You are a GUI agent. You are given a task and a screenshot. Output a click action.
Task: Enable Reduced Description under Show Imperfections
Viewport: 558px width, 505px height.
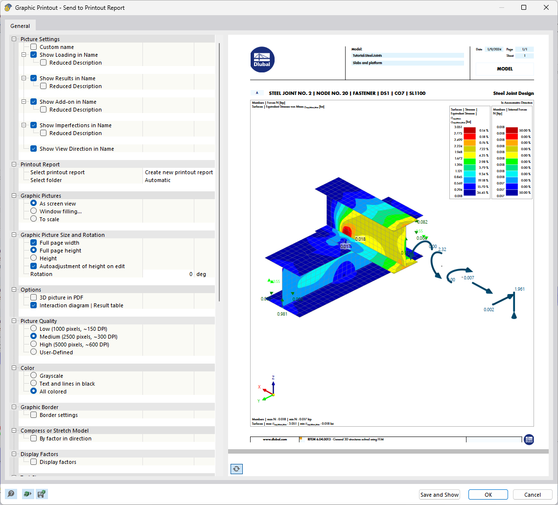44,133
